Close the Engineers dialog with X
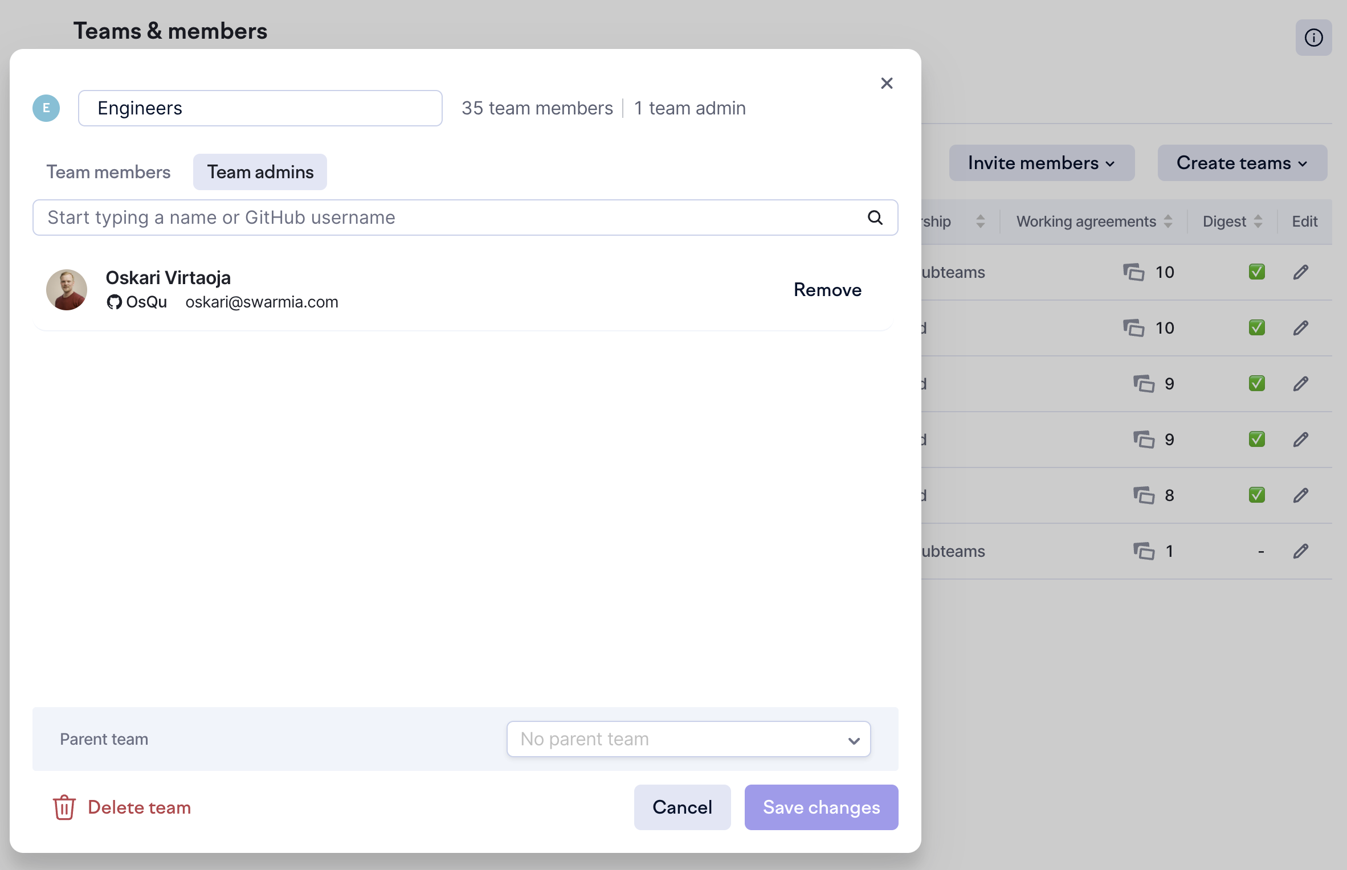 (887, 83)
